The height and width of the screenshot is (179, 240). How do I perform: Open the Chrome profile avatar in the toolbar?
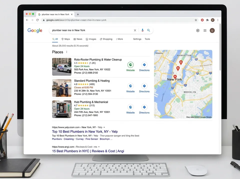[x=212, y=20]
